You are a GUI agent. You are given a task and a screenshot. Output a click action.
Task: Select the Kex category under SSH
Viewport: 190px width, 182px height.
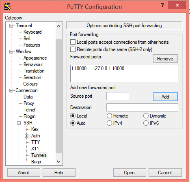[35, 129]
